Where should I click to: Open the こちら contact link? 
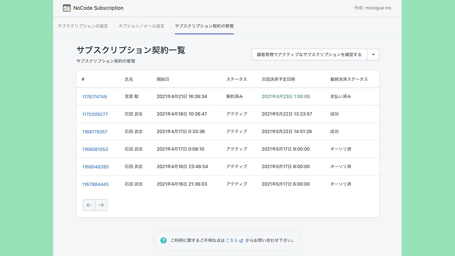click(x=232, y=240)
